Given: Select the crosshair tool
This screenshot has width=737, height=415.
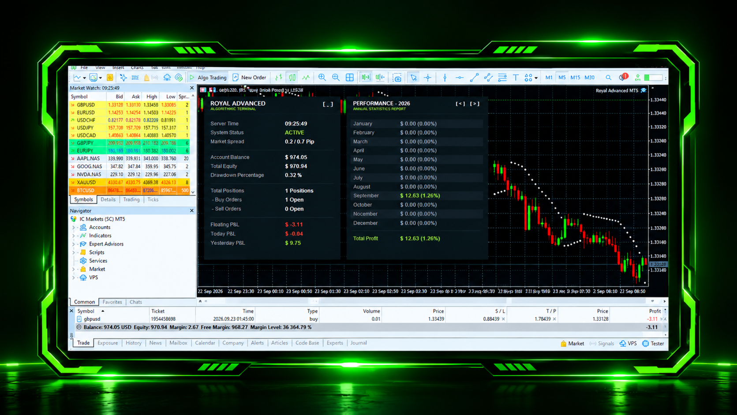Looking at the screenshot, I should (x=428, y=78).
